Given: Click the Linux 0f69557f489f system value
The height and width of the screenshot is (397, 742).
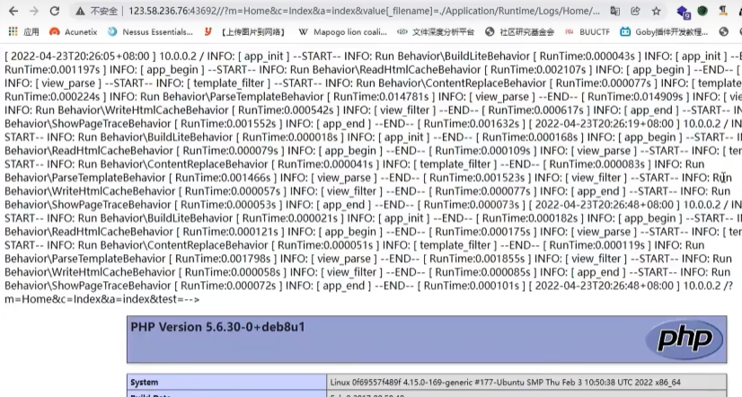Looking at the screenshot, I should click(x=506, y=383).
